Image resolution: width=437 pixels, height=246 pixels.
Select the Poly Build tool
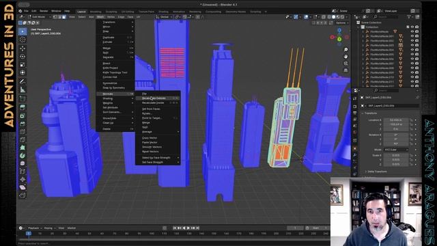(x=23, y=148)
